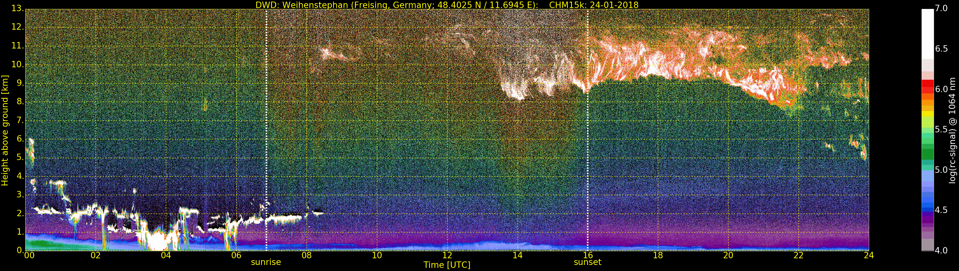Select the time axis tick '06'

(236, 255)
